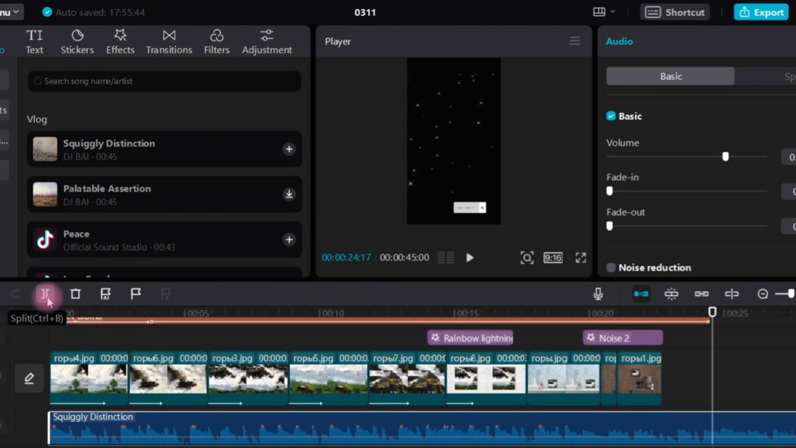Adjust the Volume slider handle
Viewport: 796px width, 448px height.
725,157
